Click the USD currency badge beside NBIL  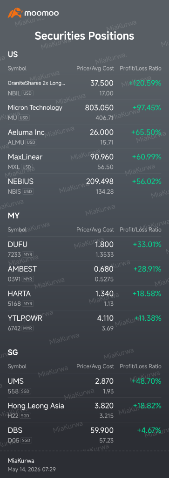(27, 93)
